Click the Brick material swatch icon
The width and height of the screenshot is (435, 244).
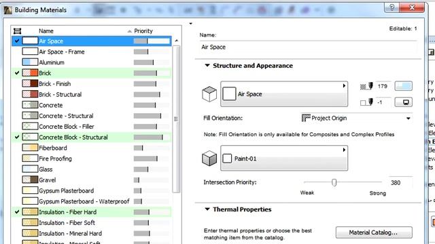[x=30, y=73]
